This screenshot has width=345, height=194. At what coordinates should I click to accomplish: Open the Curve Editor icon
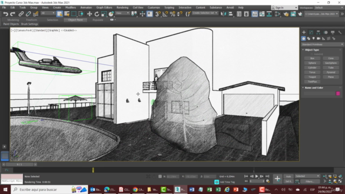[262, 14]
